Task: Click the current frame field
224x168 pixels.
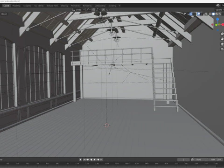Action: (183, 160)
